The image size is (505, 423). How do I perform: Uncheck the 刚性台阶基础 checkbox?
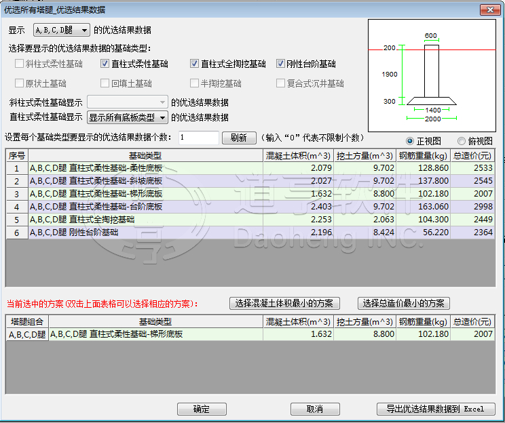tap(280, 63)
